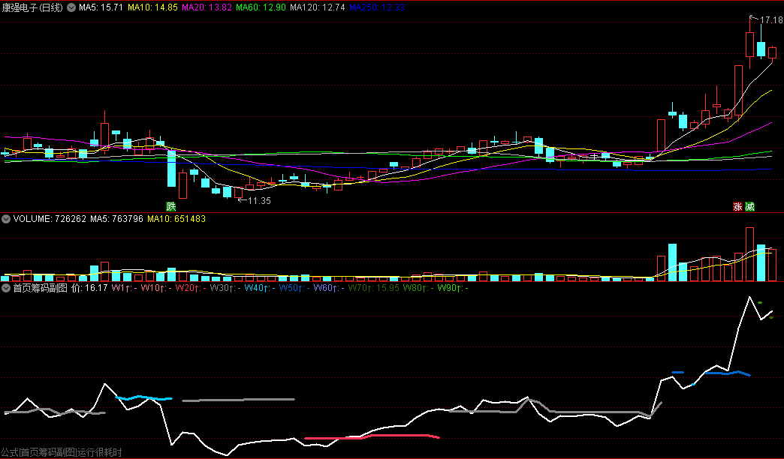784x459 pixels.
Task: Select the yellow MA10: 14.85 label
Action: (x=152, y=7)
